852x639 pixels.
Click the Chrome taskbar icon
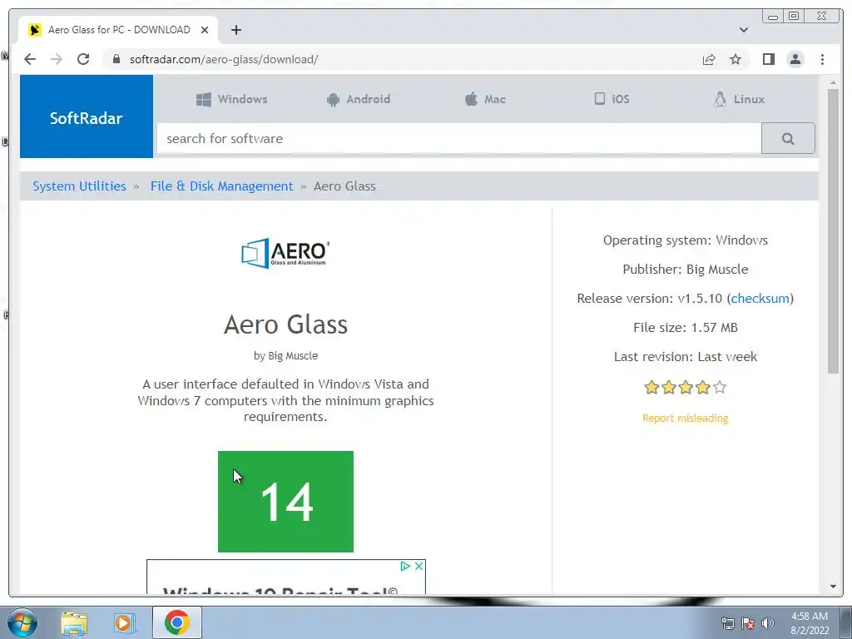coord(176,622)
